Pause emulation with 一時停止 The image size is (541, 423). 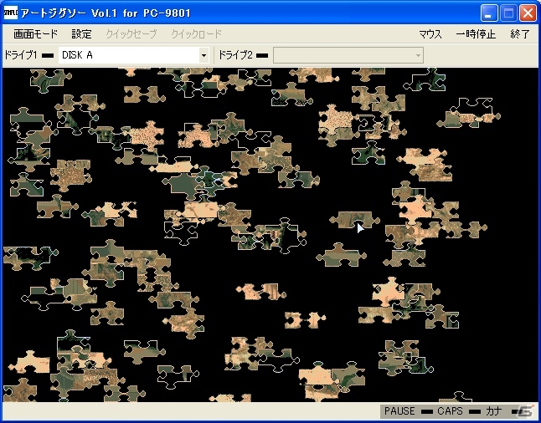pos(476,34)
